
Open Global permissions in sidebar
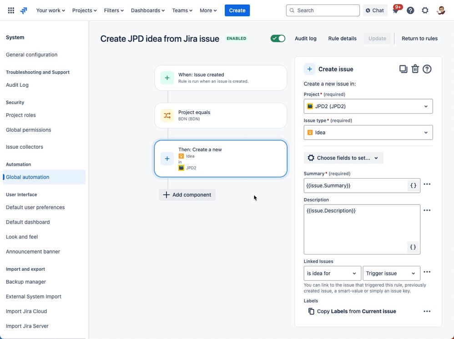coord(28,130)
